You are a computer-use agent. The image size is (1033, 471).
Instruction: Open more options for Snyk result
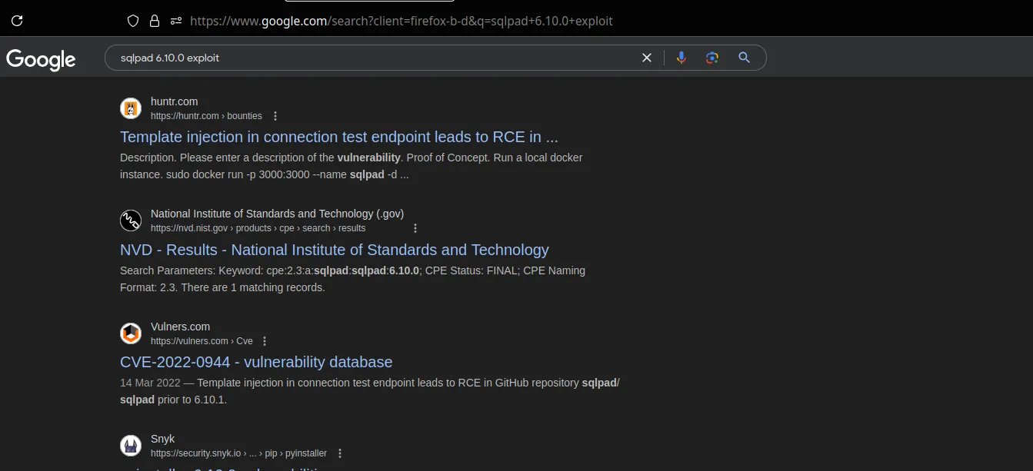[x=340, y=453]
